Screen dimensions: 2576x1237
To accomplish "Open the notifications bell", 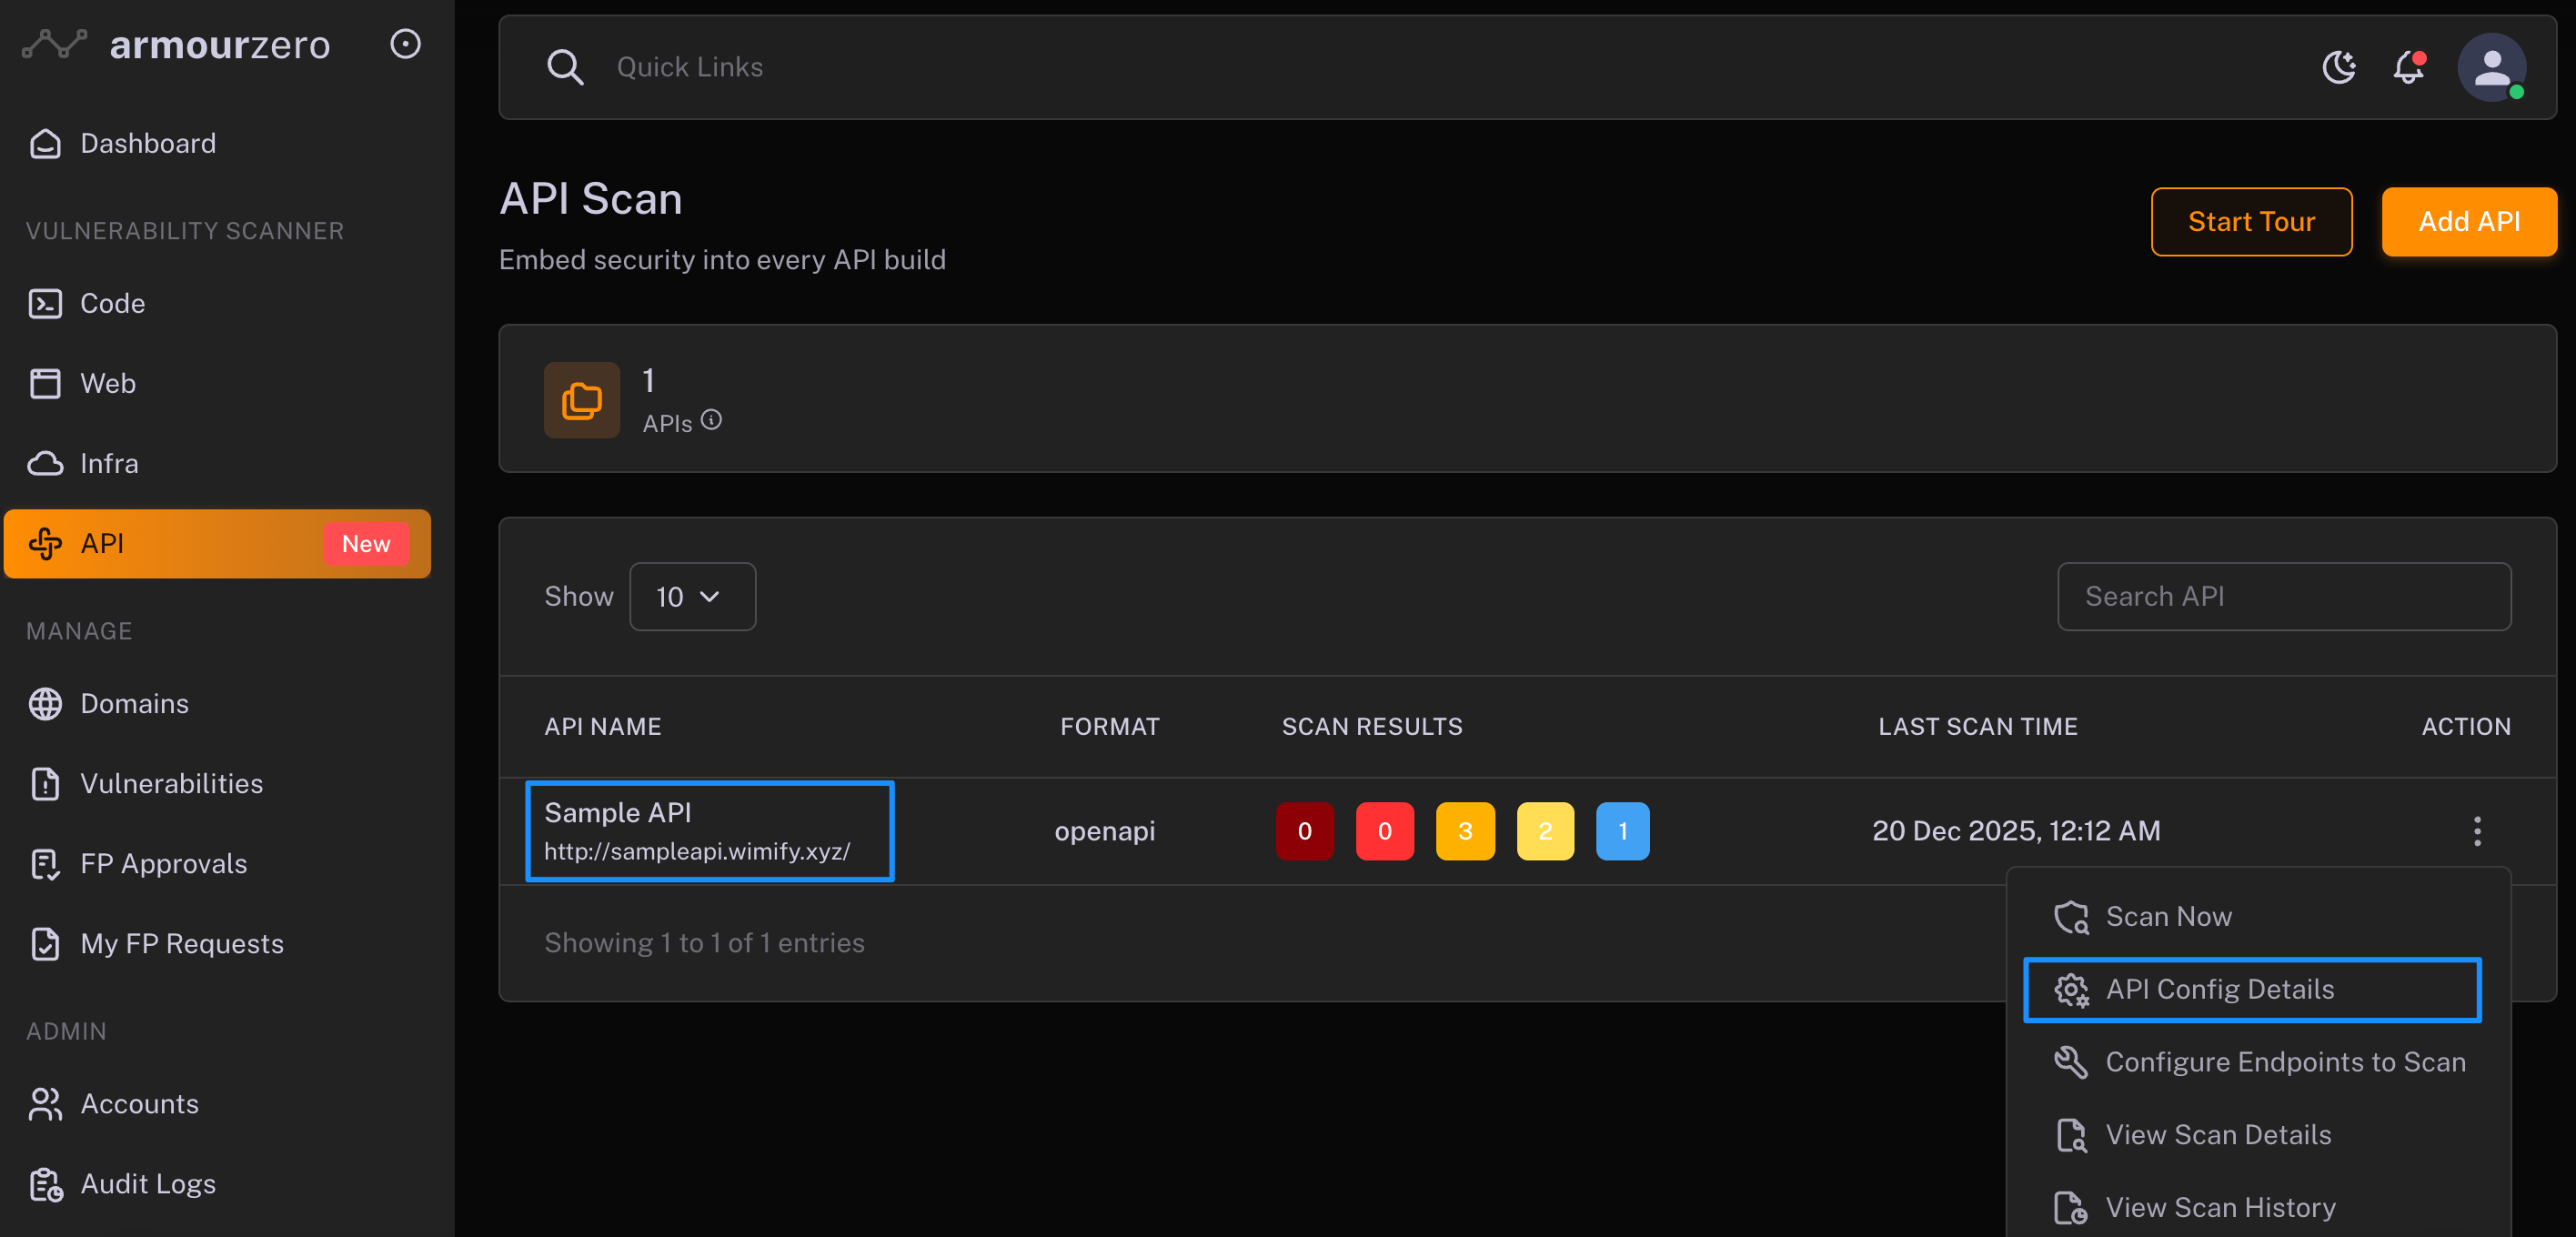I will coord(2408,67).
